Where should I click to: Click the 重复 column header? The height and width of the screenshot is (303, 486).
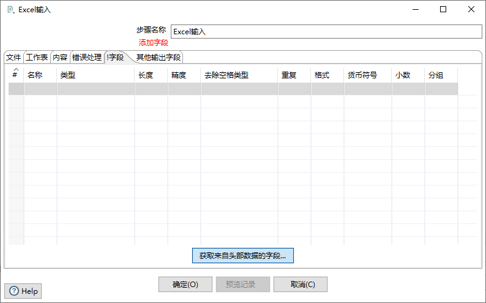pyautogui.click(x=294, y=75)
